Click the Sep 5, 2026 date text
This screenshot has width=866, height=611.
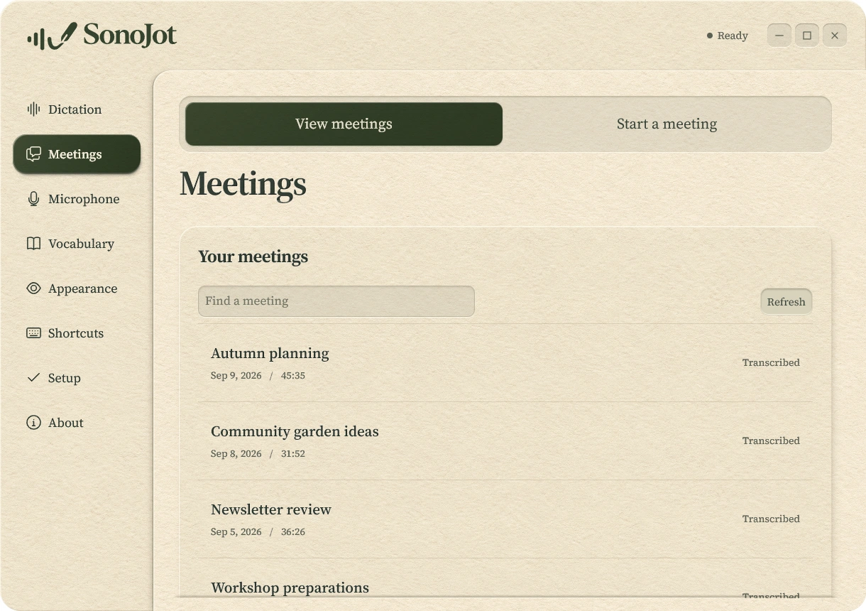(236, 532)
